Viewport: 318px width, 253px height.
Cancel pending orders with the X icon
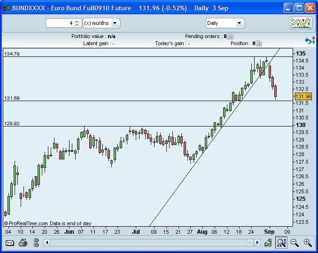pos(230,37)
